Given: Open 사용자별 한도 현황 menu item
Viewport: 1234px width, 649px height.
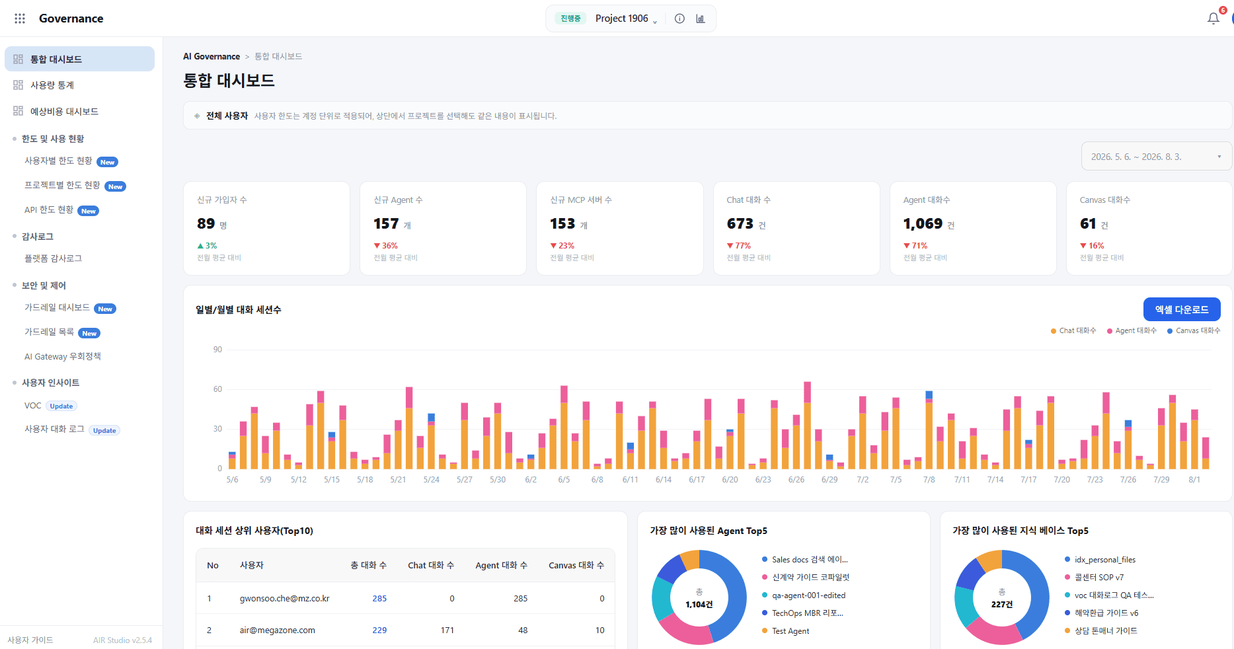Looking at the screenshot, I should click(58, 161).
